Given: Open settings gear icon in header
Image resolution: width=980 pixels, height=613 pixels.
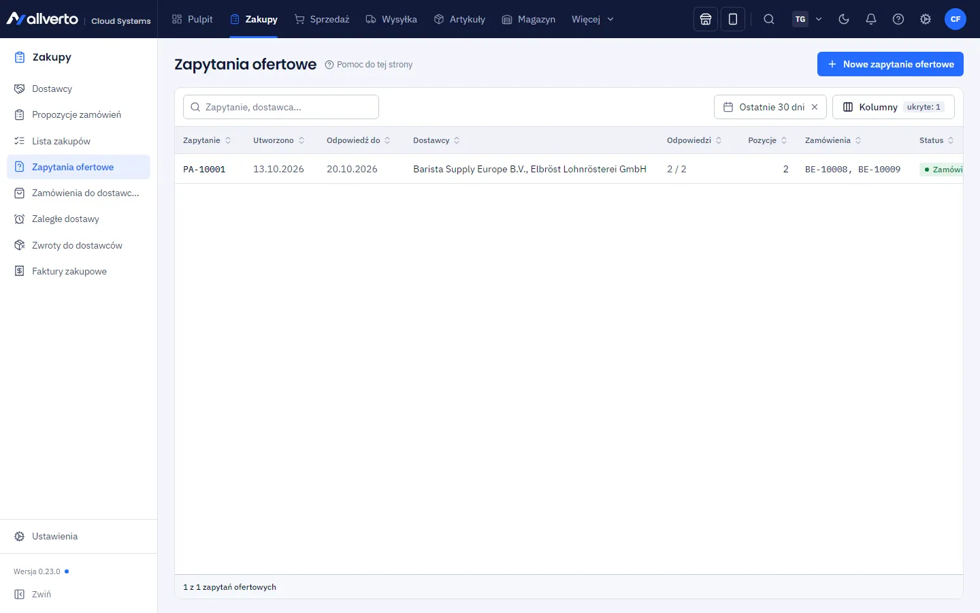Looking at the screenshot, I should 926,19.
